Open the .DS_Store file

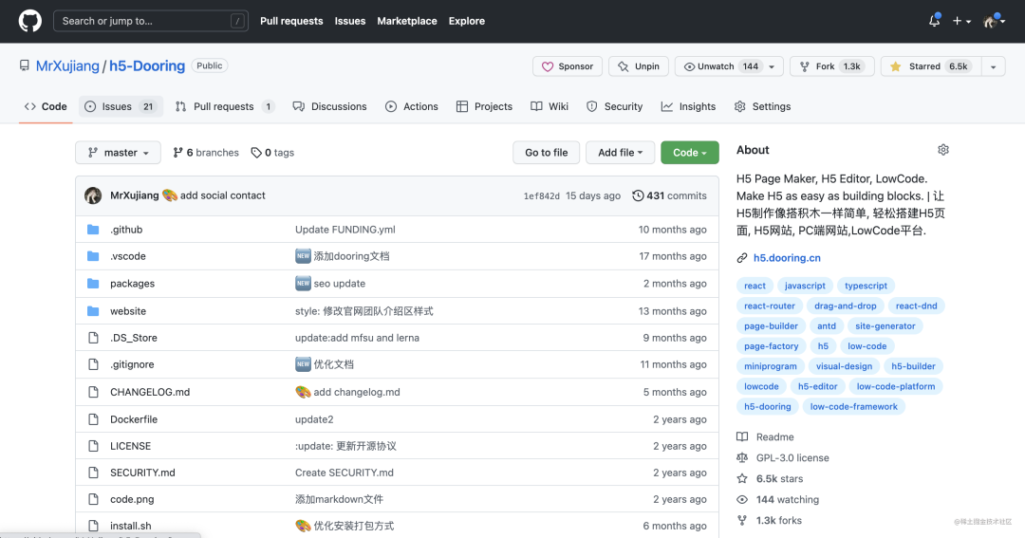(134, 338)
